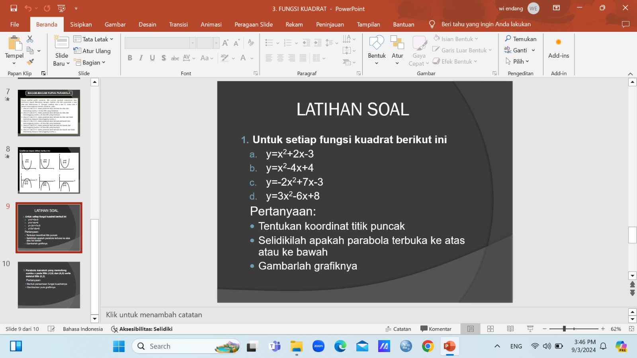
Task: Check accessibility status Aksesibilitas: Selidiki
Action: (x=142, y=329)
